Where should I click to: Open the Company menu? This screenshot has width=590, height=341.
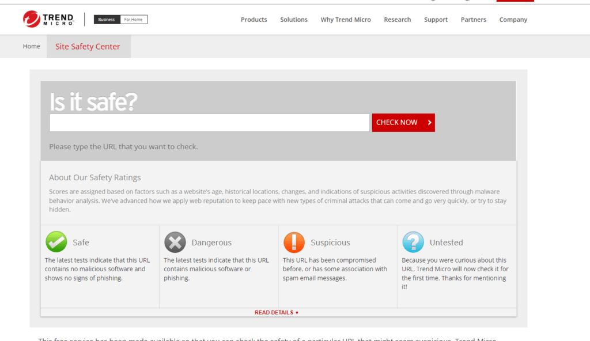point(513,20)
